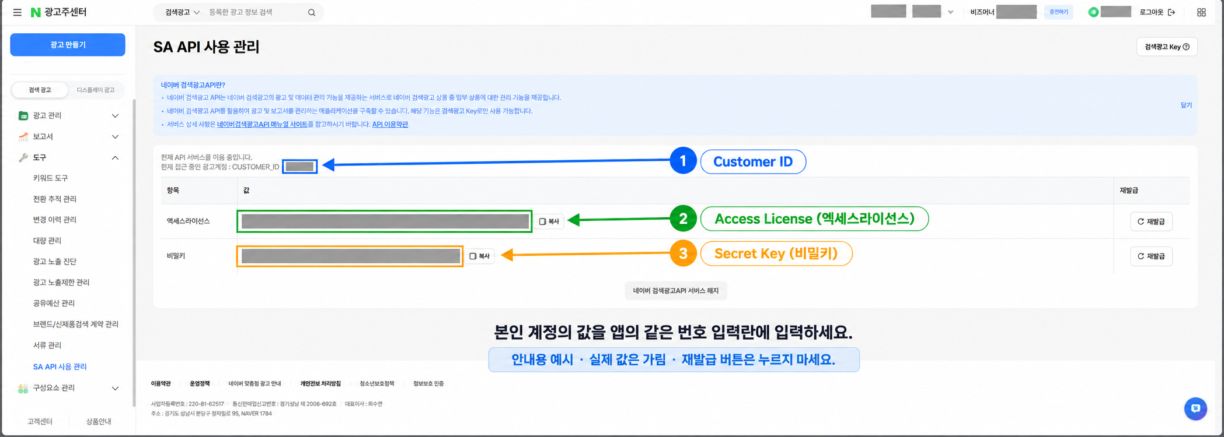The height and width of the screenshot is (437, 1224).
Task: Click the logout arrow icon
Action: (x=1171, y=12)
